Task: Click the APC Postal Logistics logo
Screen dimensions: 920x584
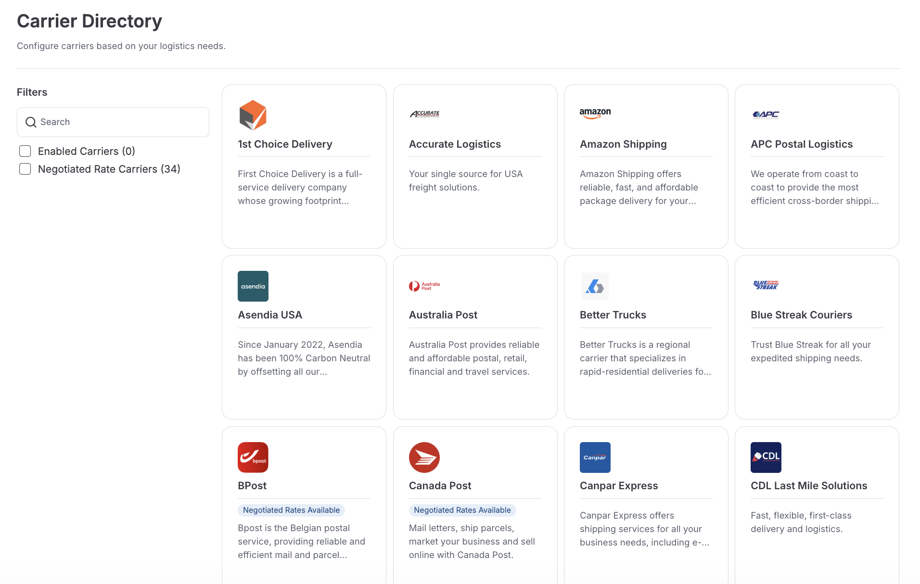Action: [x=766, y=114]
